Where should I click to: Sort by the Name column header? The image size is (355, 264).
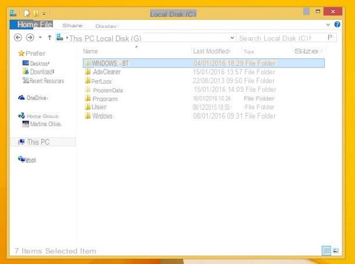(90, 51)
